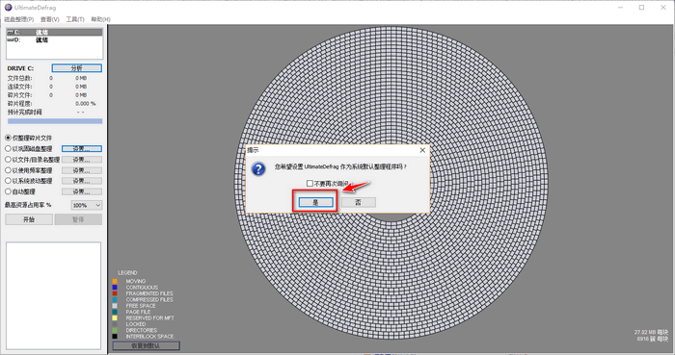
Task: Click the blue question mark dialog icon
Action: [258, 168]
